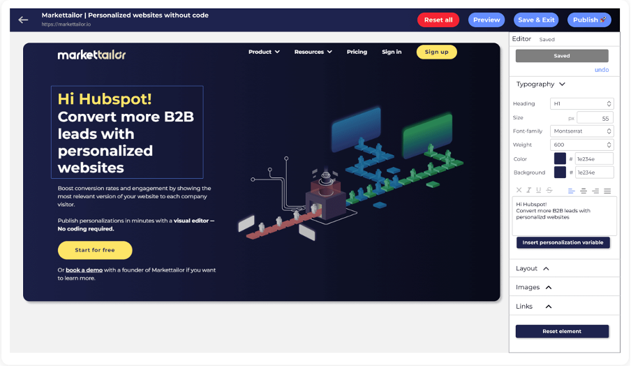Open the Resources menu in preview
The image size is (631, 366).
tap(313, 52)
